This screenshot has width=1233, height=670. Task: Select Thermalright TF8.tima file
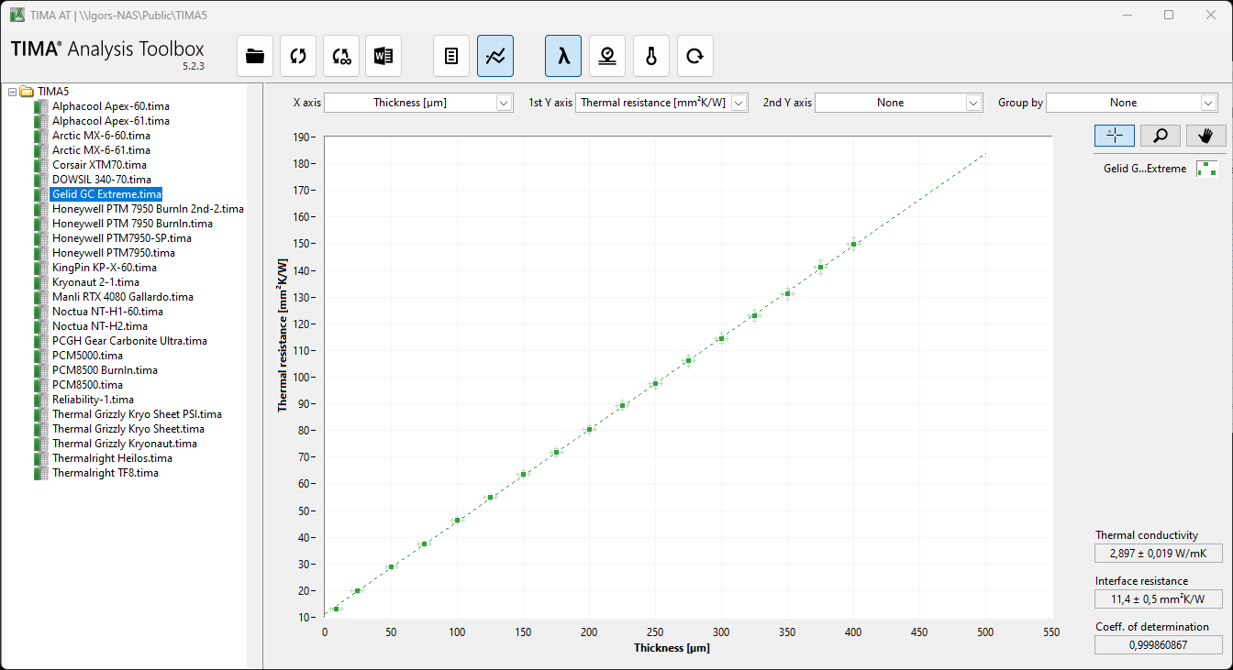(x=106, y=473)
